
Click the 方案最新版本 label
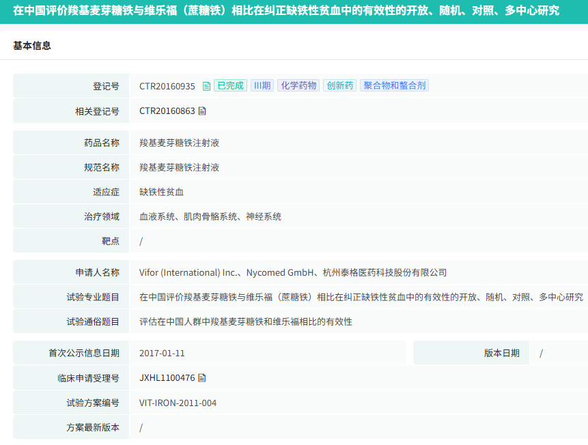93,427
